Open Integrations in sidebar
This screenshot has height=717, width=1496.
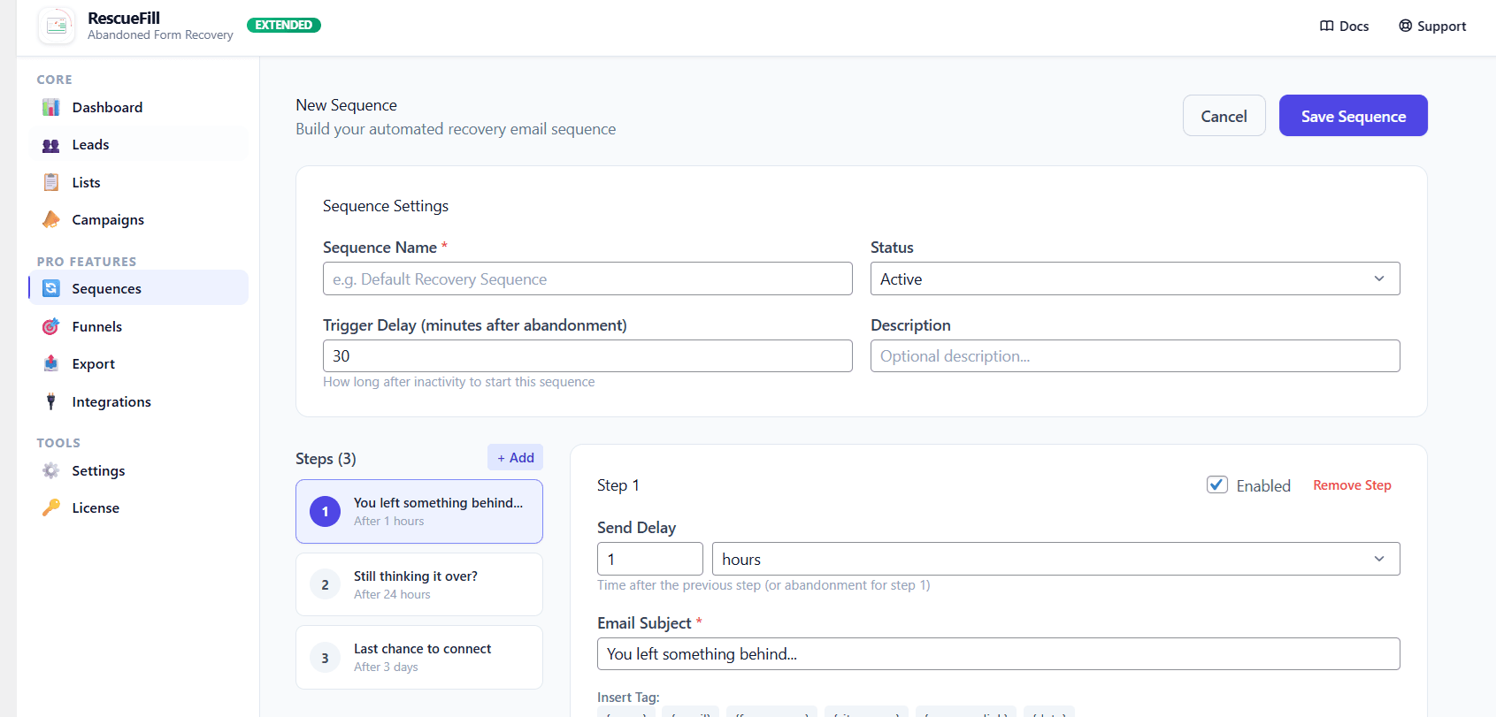point(139,401)
